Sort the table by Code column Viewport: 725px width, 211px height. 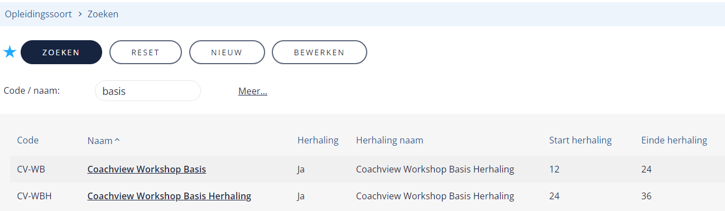pos(28,140)
